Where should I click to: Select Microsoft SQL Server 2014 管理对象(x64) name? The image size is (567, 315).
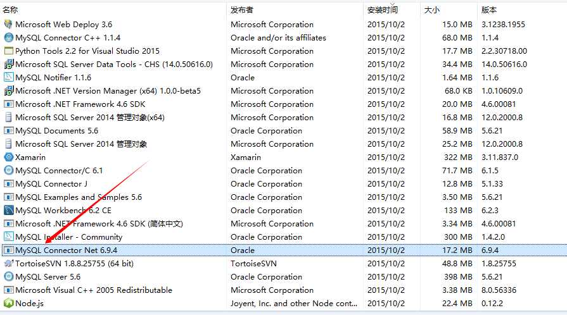click(90, 118)
